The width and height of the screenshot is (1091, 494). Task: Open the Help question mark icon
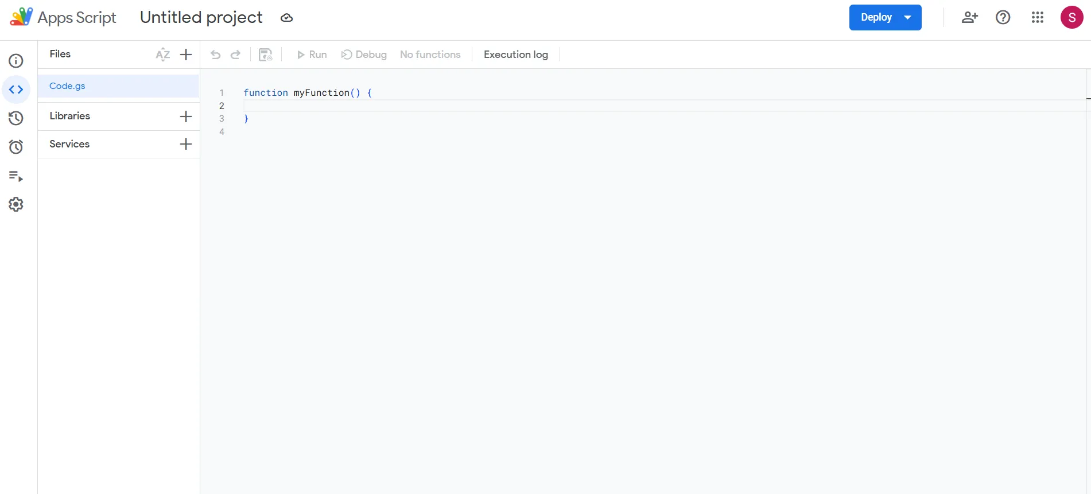[x=1003, y=17]
